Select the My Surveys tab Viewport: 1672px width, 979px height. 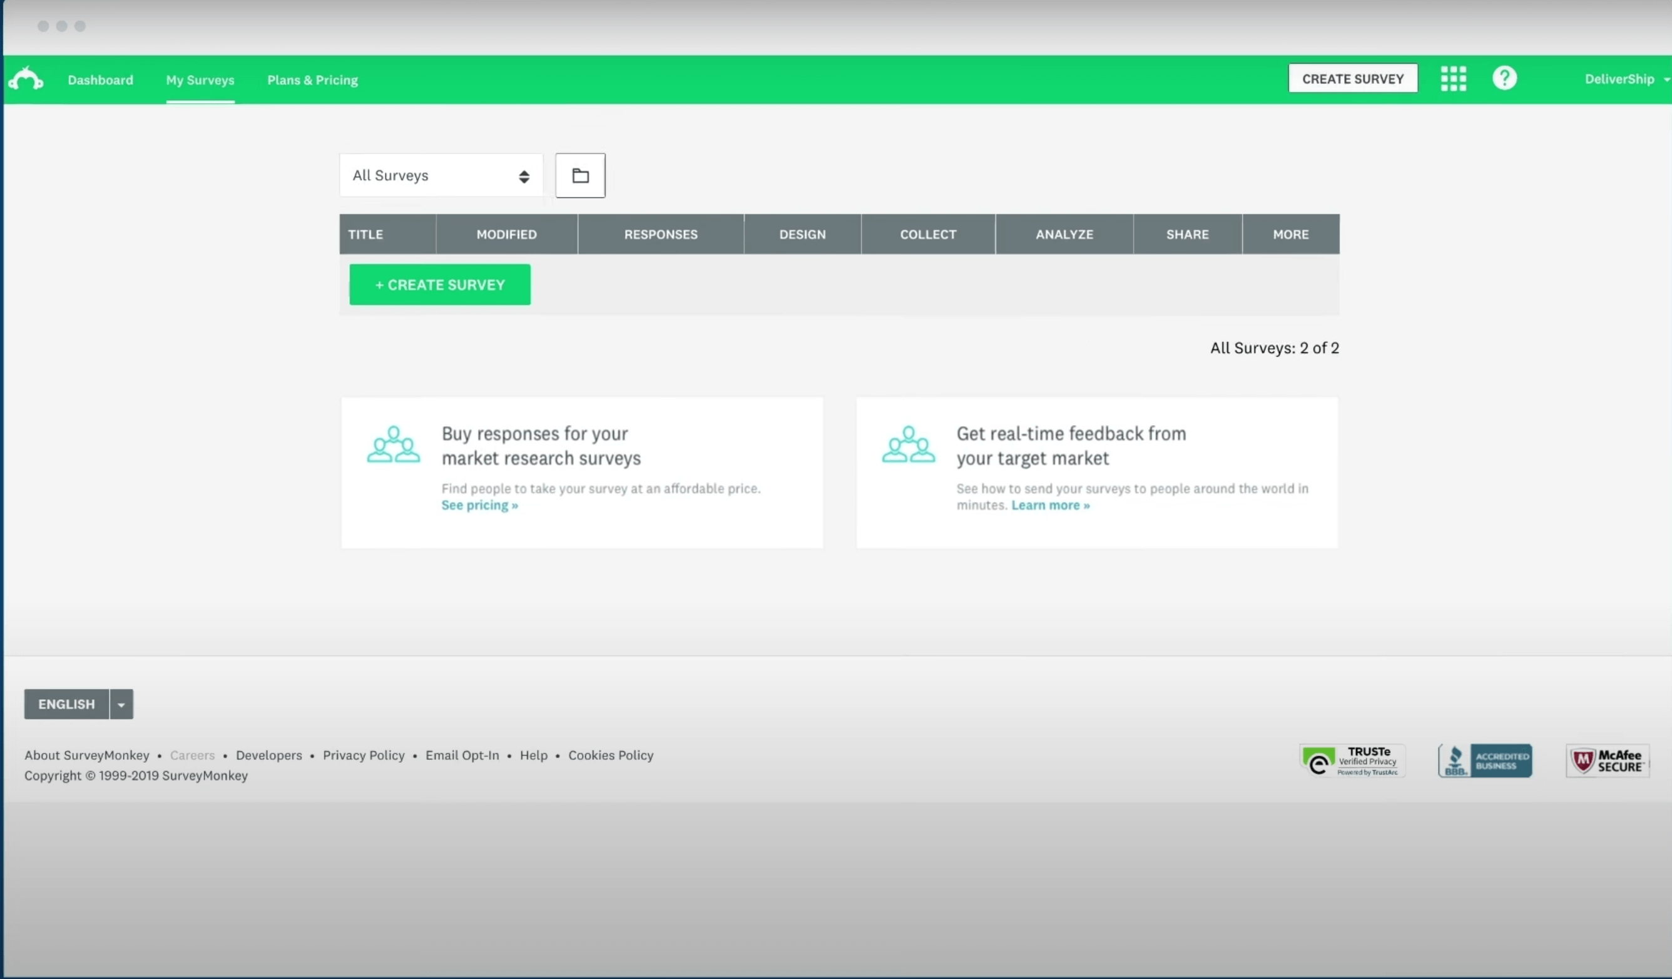[x=200, y=79]
